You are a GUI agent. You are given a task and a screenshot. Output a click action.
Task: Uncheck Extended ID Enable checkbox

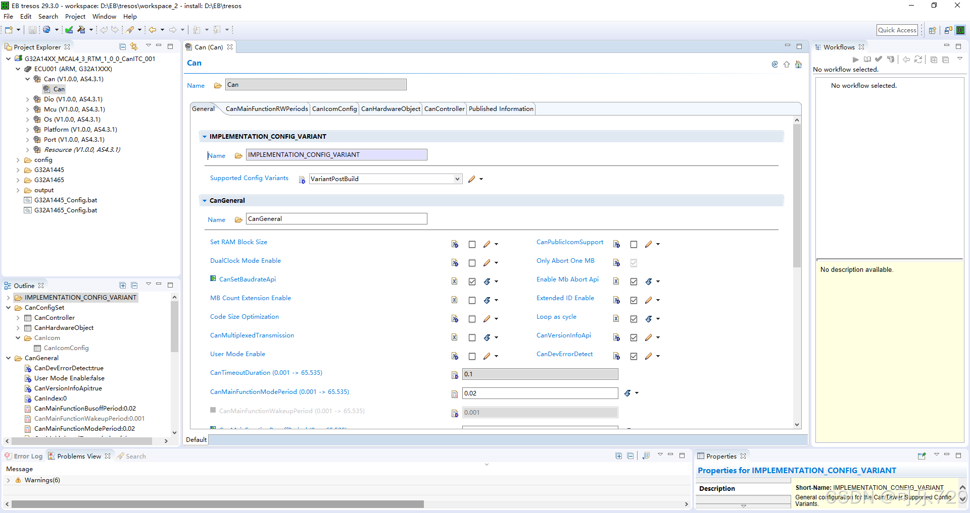coord(634,300)
